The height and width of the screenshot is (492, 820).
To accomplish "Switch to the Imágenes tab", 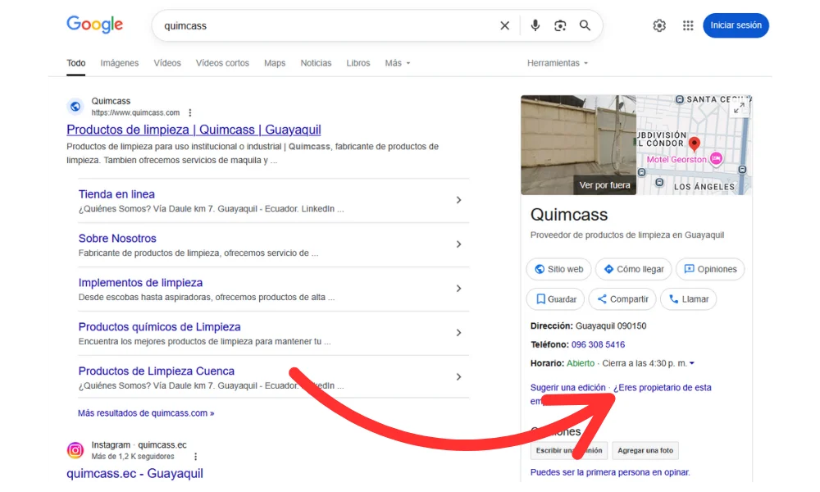I will point(119,63).
